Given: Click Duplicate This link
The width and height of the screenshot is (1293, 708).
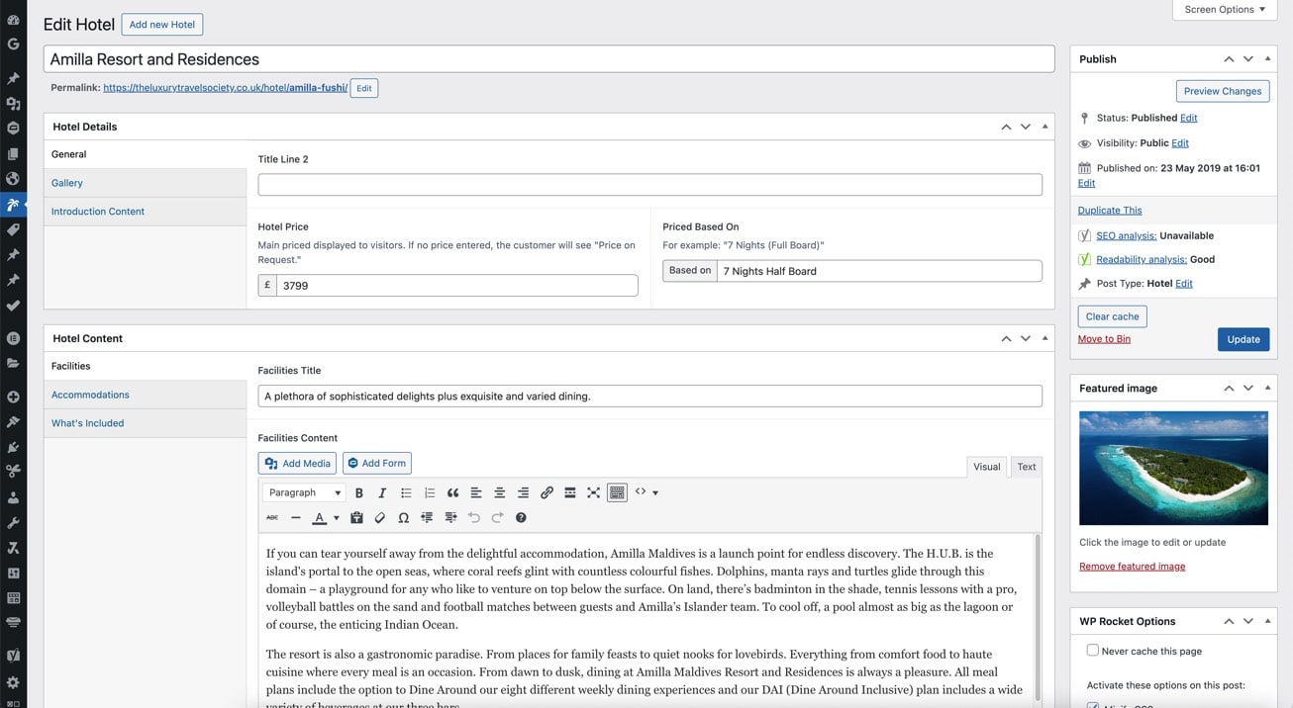Looking at the screenshot, I should [x=1110, y=211].
